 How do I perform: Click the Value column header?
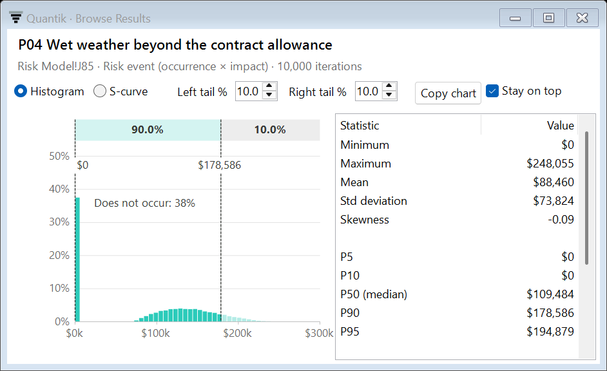point(529,126)
